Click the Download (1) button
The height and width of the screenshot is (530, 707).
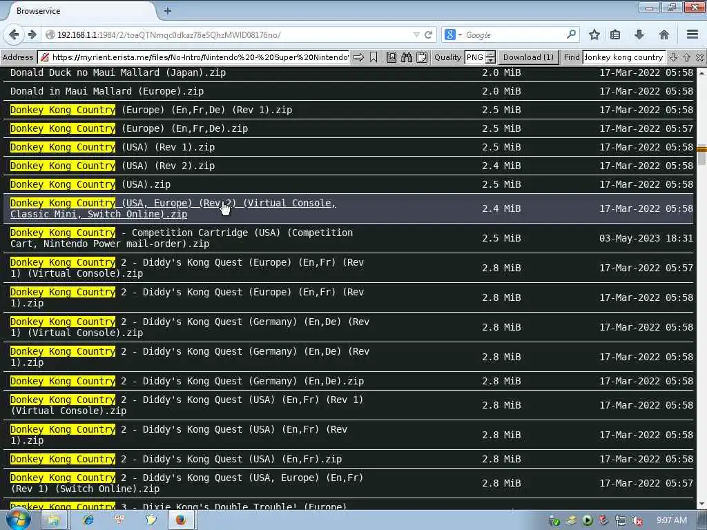[x=528, y=57]
